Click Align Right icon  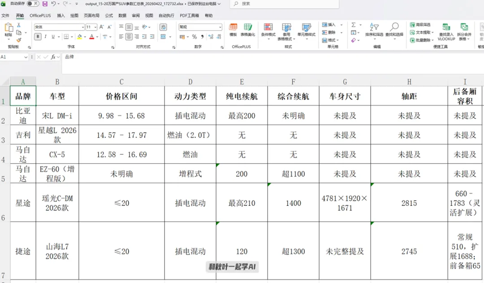[137, 37]
